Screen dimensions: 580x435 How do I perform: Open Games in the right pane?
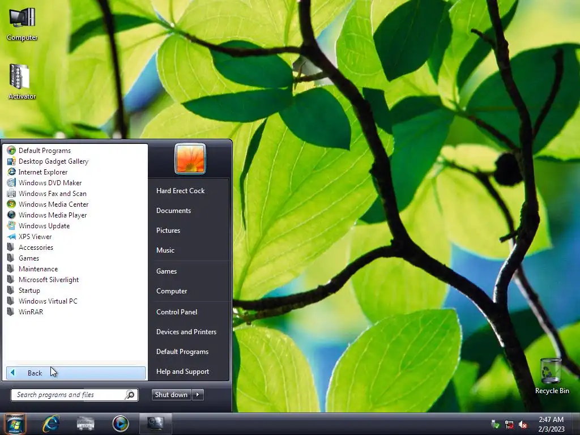pyautogui.click(x=167, y=271)
